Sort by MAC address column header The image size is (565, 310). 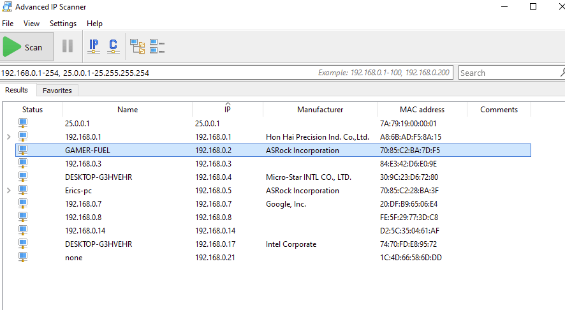(422, 110)
